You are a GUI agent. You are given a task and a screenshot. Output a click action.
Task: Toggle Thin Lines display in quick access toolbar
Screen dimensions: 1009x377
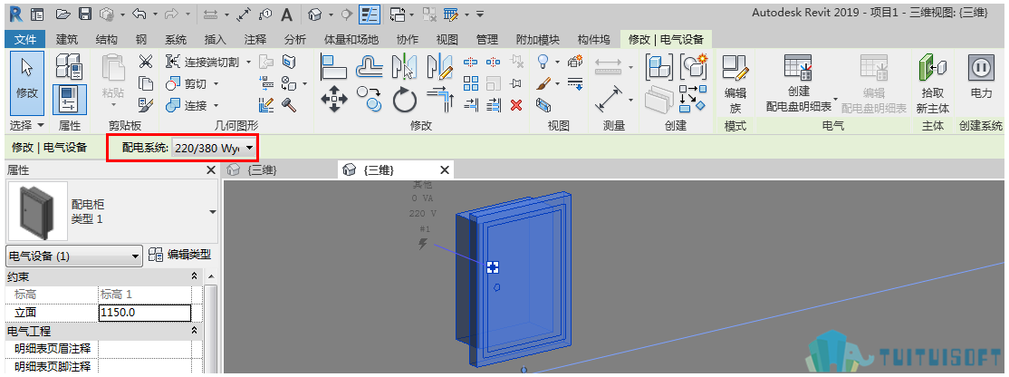click(x=369, y=14)
